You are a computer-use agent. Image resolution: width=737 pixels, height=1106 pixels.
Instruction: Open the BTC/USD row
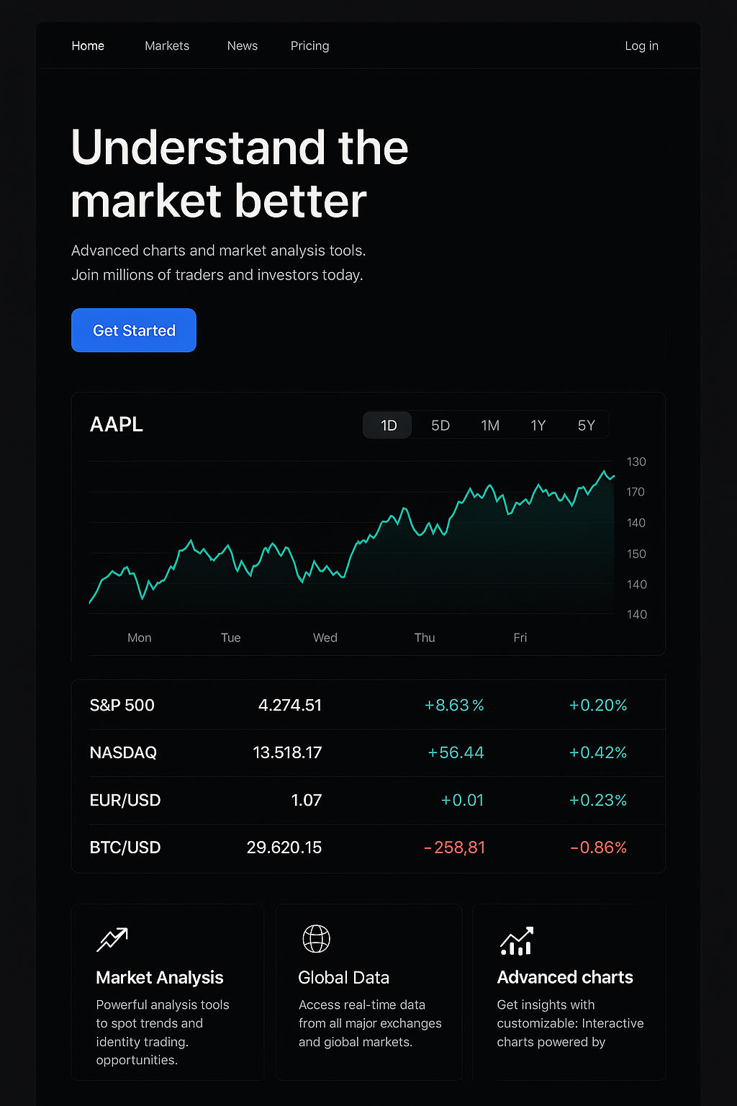point(368,848)
